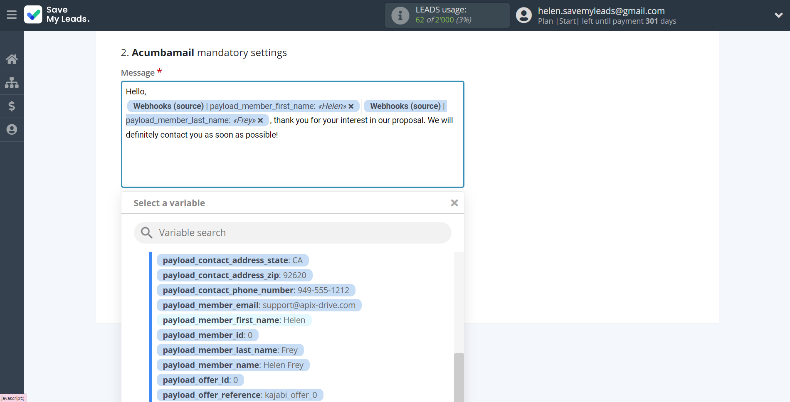
Task: Remove the payload_member_first_name Helen tag
Action: (351, 106)
